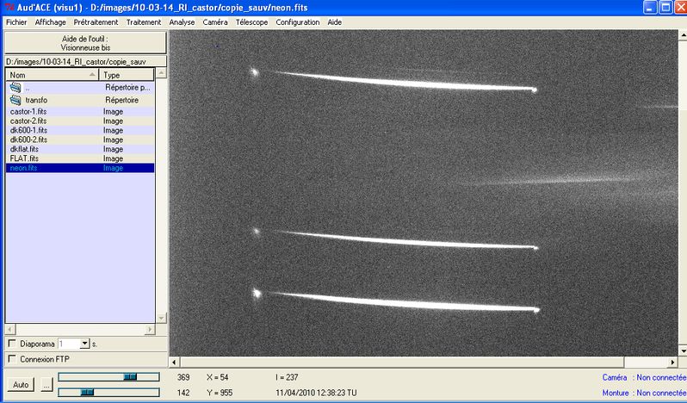The image size is (687, 403).
Task: Select the transfo directory row
Action: [x=80, y=100]
